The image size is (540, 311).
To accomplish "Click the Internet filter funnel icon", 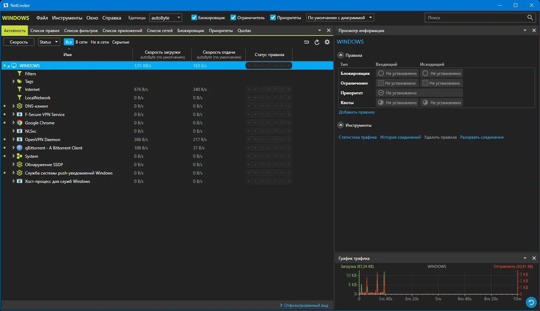I will pos(20,90).
